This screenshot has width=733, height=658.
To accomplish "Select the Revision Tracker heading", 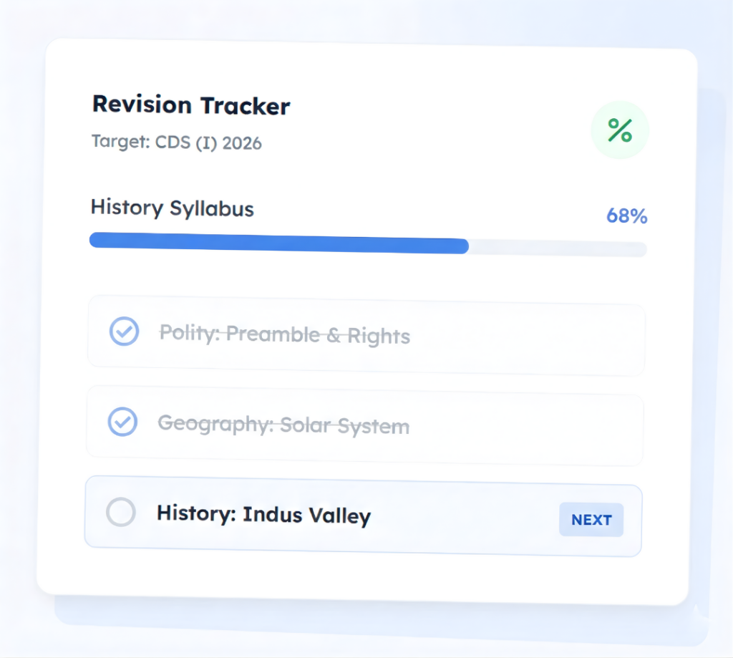I will 191,105.
